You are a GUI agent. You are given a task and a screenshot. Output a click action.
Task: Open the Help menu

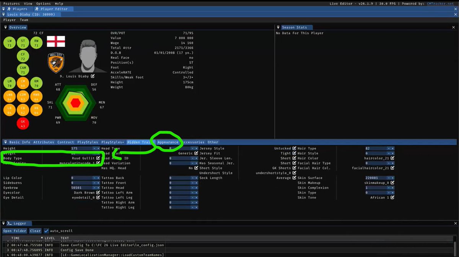(59, 3)
